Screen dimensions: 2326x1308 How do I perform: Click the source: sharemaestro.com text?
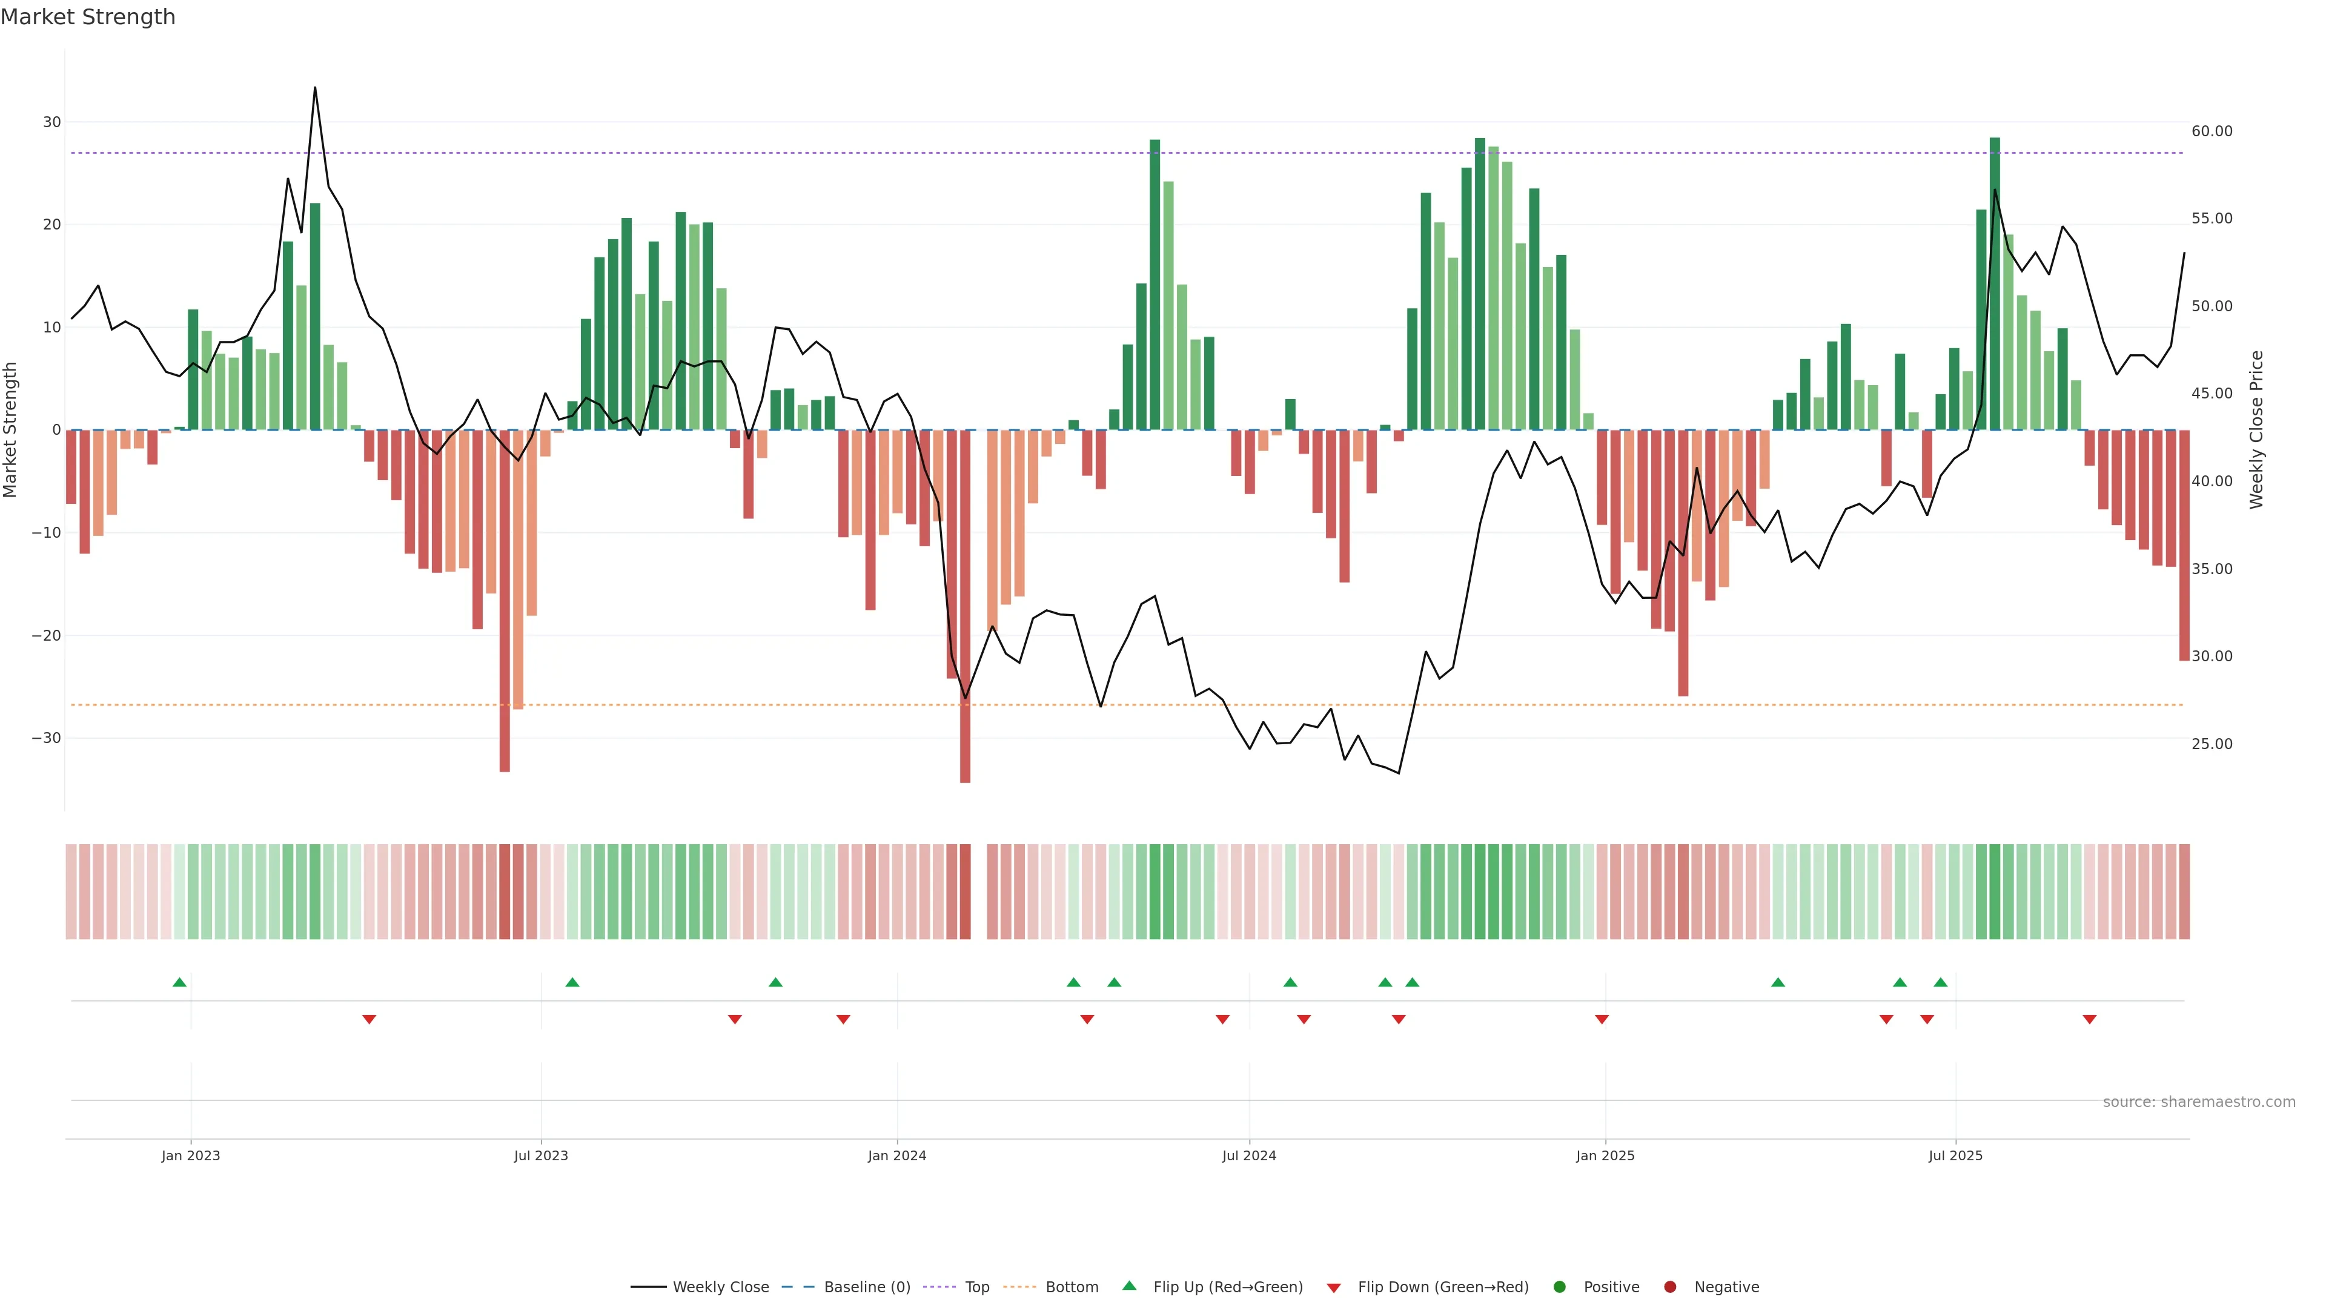tap(2199, 1102)
